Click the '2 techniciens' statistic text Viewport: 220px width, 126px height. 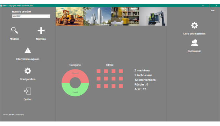point(143,75)
